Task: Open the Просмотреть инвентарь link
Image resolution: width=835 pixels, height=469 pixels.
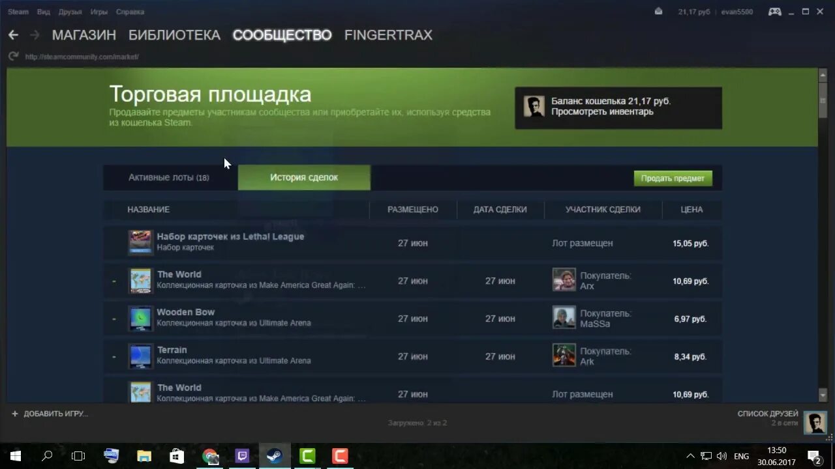Action: click(602, 111)
